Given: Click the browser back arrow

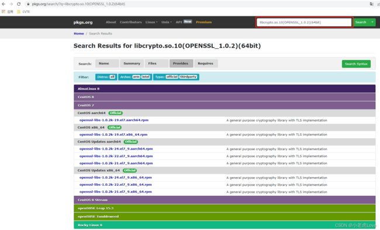Looking at the screenshot, I should (x=4, y=4).
